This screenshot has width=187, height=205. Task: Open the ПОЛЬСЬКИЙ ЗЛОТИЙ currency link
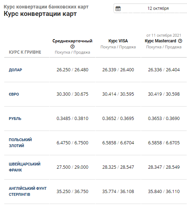click(20, 143)
